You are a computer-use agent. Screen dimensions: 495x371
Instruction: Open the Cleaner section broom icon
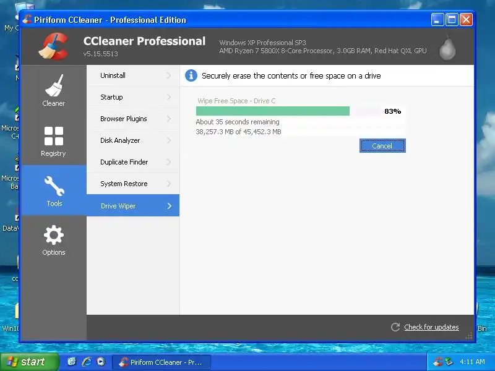54,85
